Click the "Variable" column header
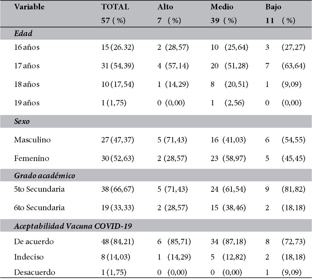Image resolution: width=312 pixels, height=280 pixels. pyautogui.click(x=29, y=7)
